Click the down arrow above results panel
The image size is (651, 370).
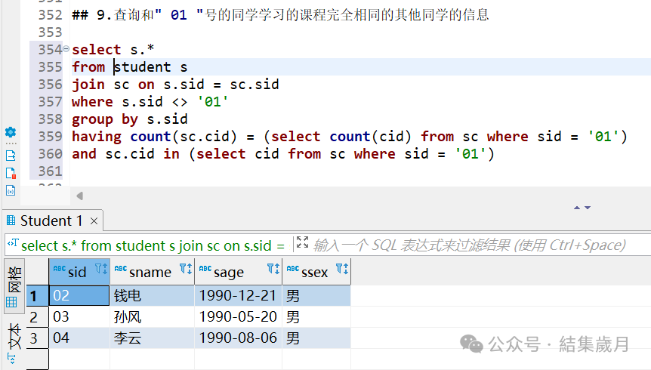tap(588, 207)
